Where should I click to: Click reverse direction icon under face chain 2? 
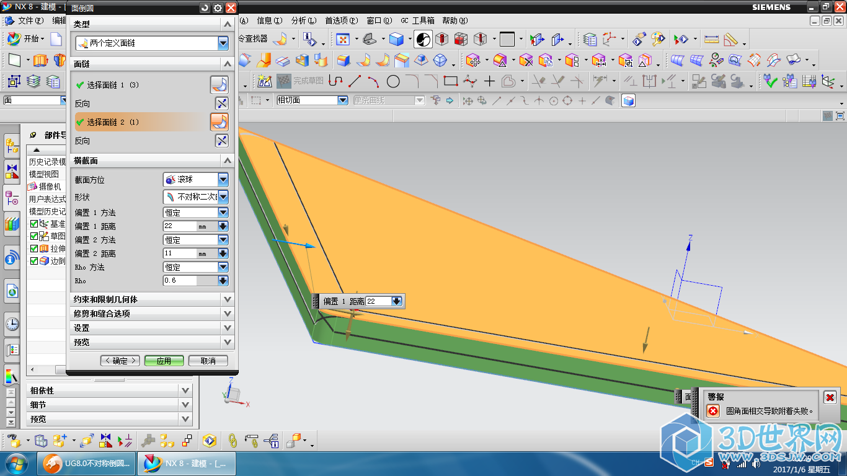[221, 141]
